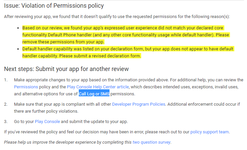The height and width of the screenshot is (150, 247).
Task: Contact the policy support team via link
Action: coord(210,132)
